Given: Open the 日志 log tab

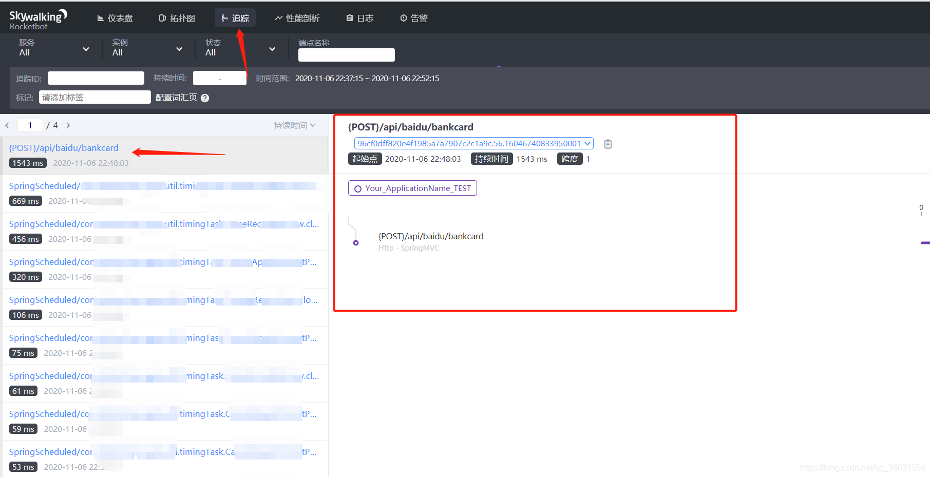Looking at the screenshot, I should pos(360,18).
